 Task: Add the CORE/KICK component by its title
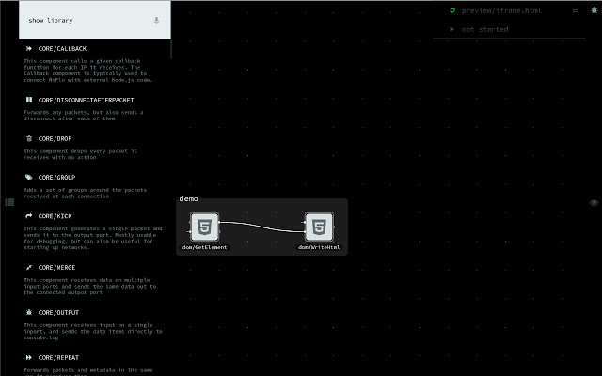55,216
